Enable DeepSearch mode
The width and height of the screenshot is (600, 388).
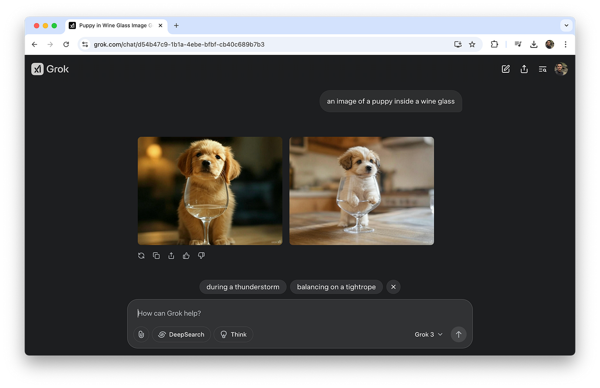tap(181, 334)
